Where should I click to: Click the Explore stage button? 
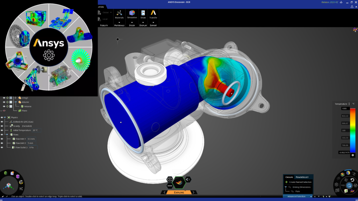pos(179,192)
